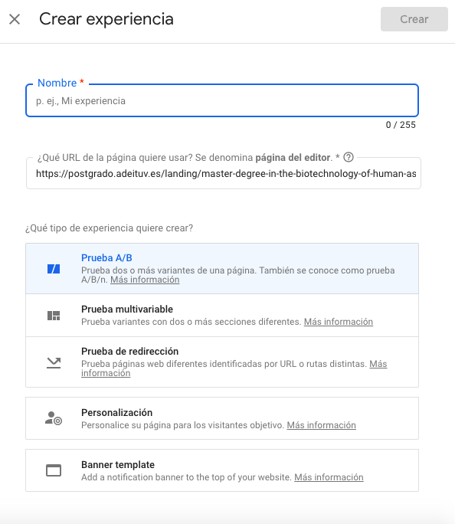Viewport: 455px width, 524px height.
Task: Choose the Prueba de redirección option
Action: [222, 362]
